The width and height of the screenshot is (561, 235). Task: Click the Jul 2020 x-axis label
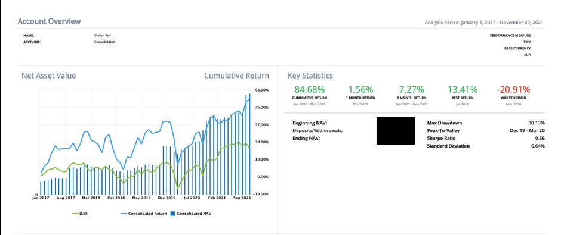[192, 198]
